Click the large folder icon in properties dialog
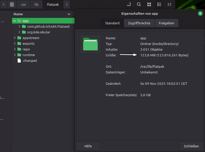 click(x=90, y=44)
